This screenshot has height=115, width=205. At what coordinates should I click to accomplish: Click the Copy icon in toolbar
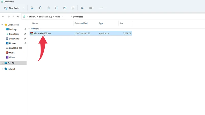40,8
